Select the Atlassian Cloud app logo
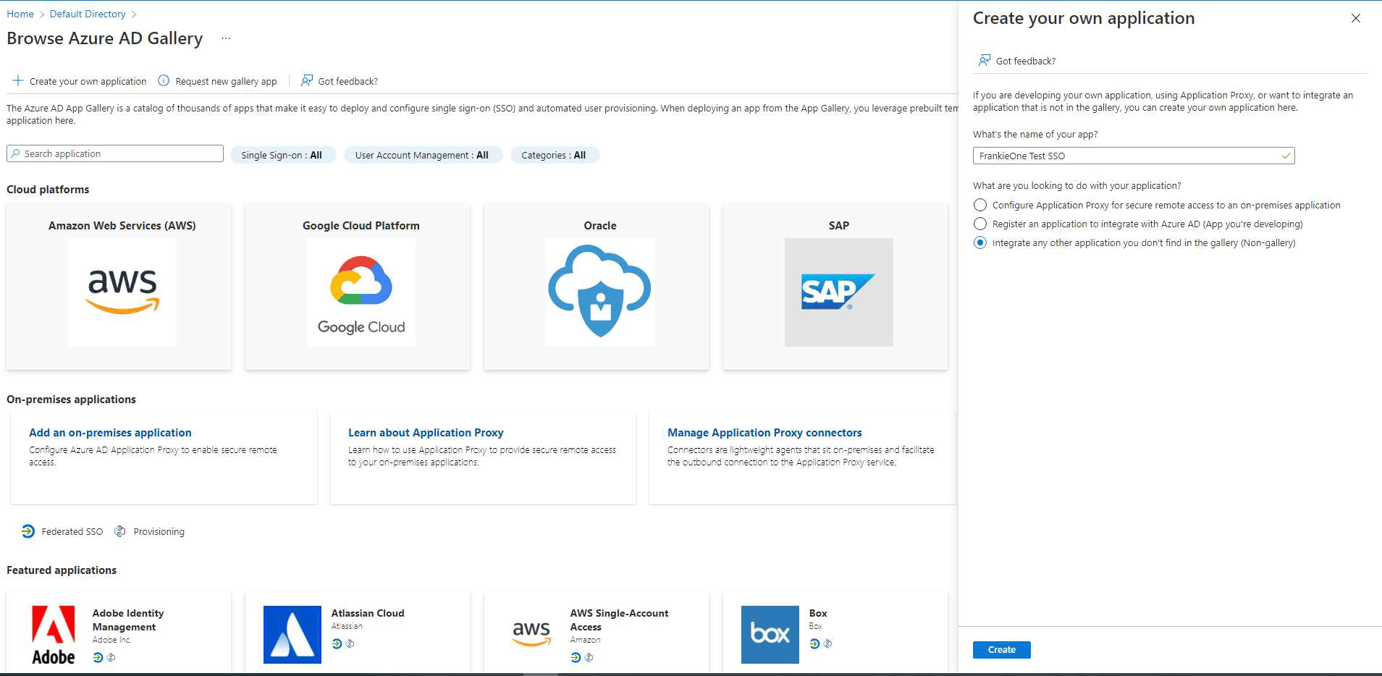 [293, 634]
